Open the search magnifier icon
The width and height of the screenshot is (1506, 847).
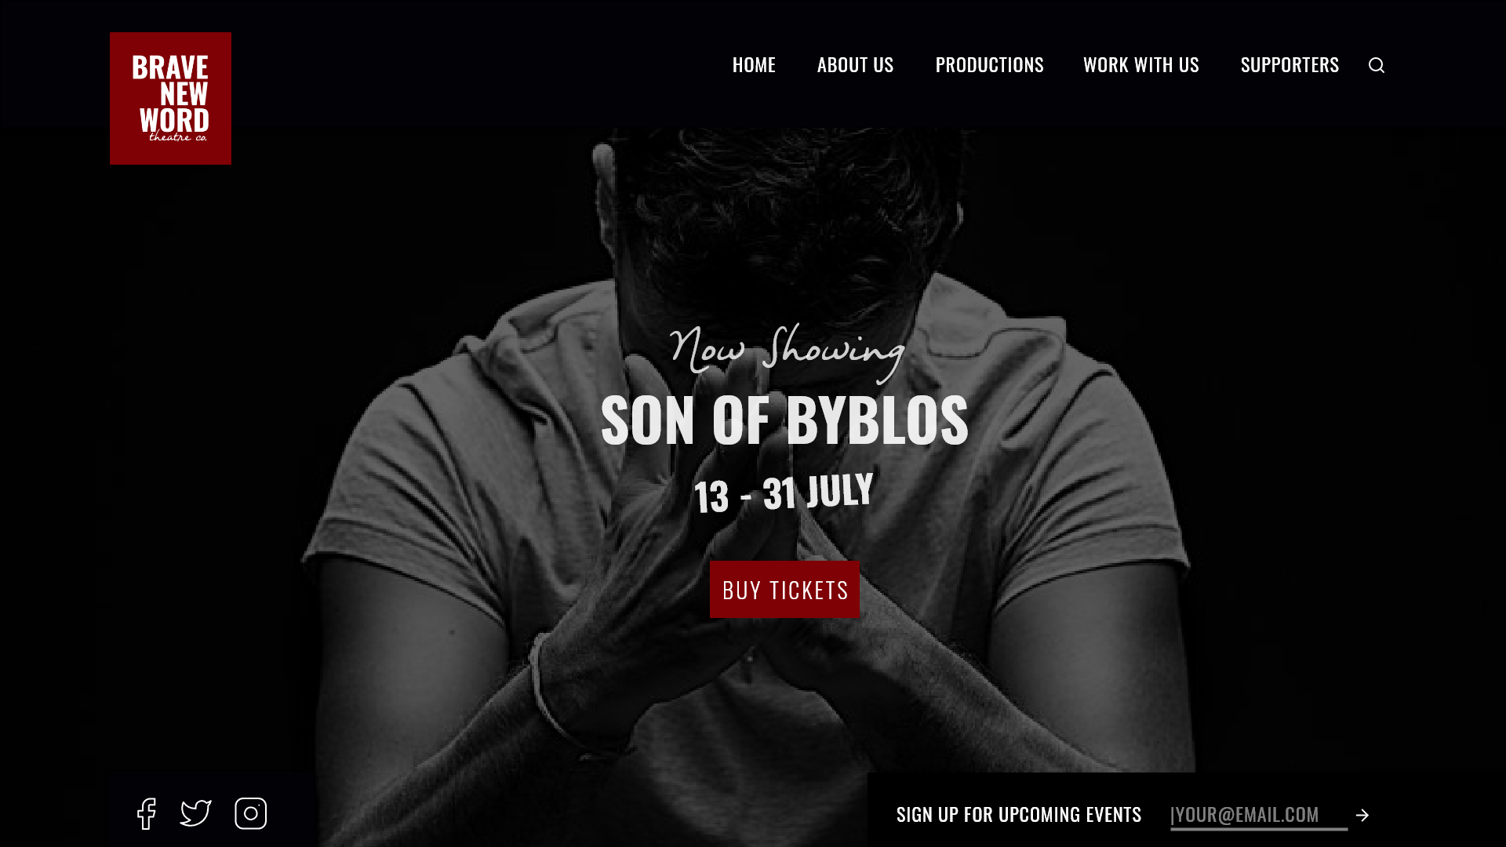point(1377,65)
